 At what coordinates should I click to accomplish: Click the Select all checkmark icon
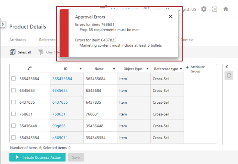coord(13,52)
